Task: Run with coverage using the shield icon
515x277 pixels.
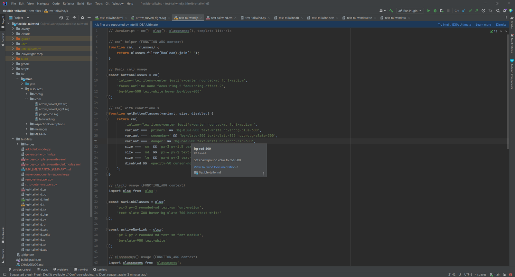Action: point(442,11)
